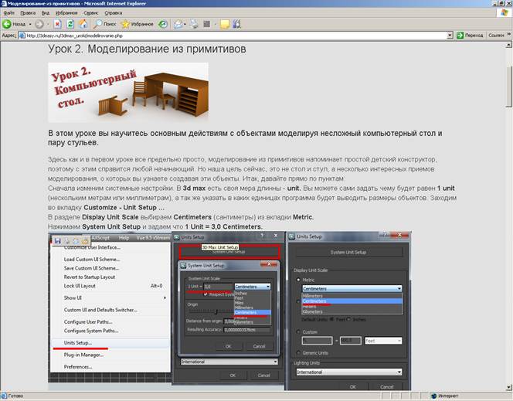Refresh the page using green arrows icon
The image size is (513, 401).
pyautogui.click(x=70, y=24)
